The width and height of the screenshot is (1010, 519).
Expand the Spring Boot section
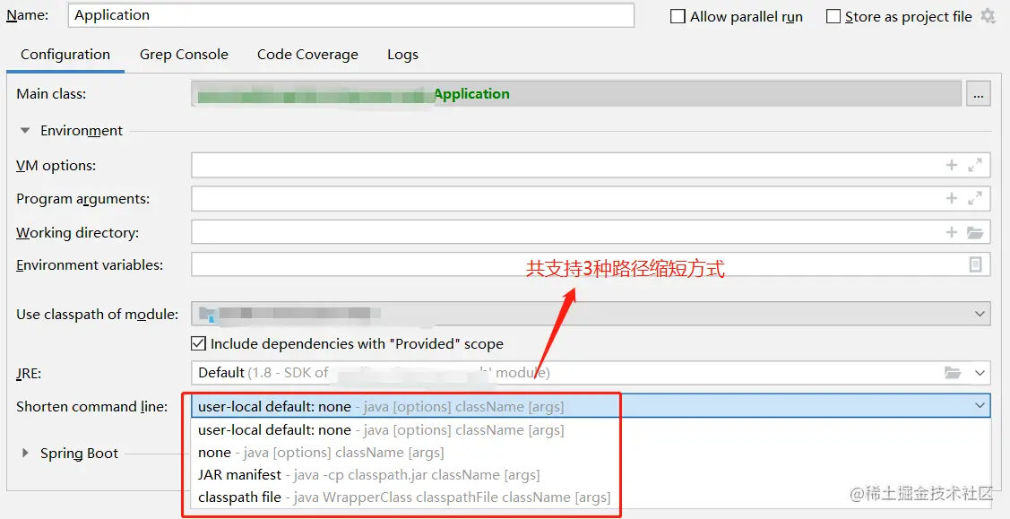point(25,453)
